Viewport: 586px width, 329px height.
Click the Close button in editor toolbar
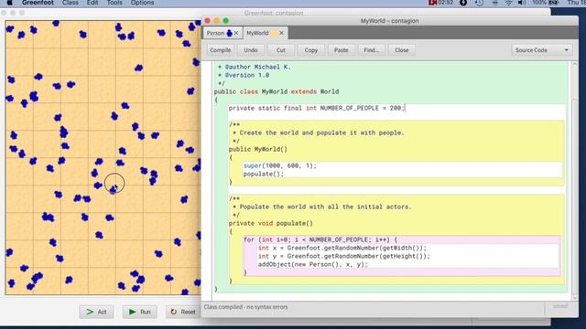pyautogui.click(x=402, y=50)
